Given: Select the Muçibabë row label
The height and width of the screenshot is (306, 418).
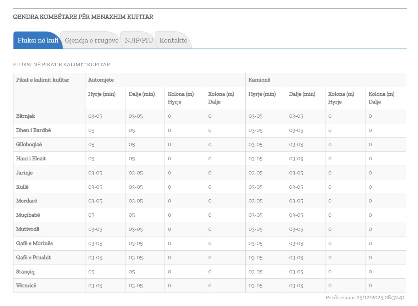Looking at the screenshot, I should (28, 215).
